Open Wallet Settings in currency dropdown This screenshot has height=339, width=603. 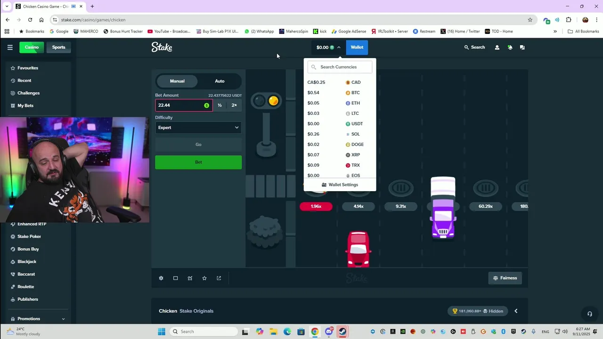coord(340,185)
